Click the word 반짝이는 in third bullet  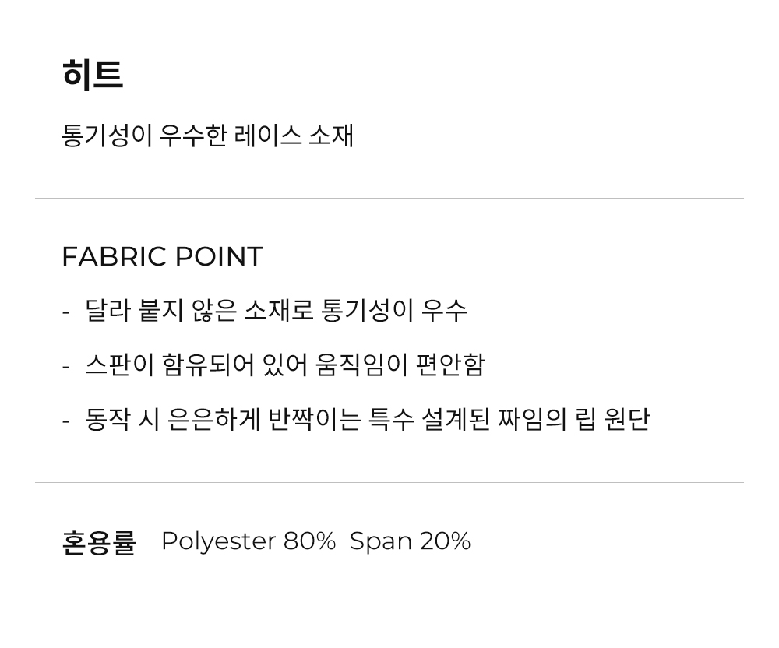(314, 419)
